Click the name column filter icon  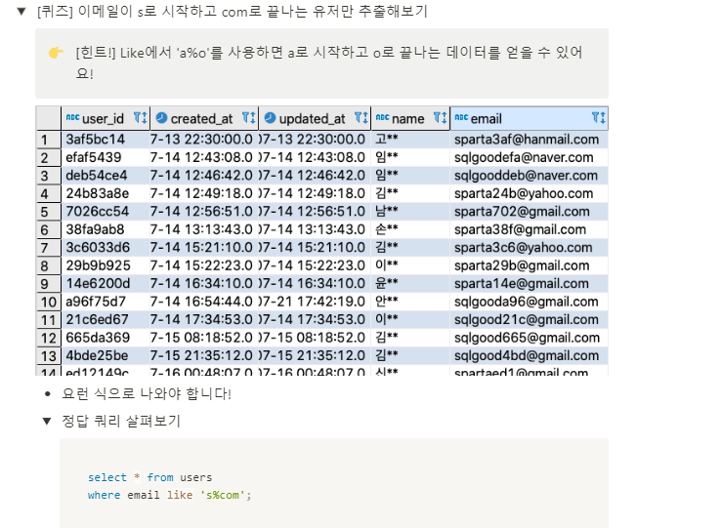tap(440, 118)
